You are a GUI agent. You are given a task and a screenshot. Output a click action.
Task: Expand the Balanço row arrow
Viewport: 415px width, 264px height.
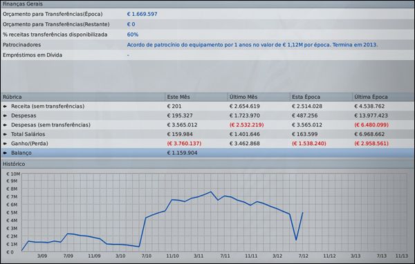pyautogui.click(x=5, y=153)
